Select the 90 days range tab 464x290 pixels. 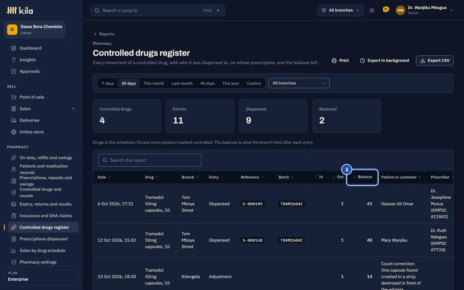click(x=208, y=83)
